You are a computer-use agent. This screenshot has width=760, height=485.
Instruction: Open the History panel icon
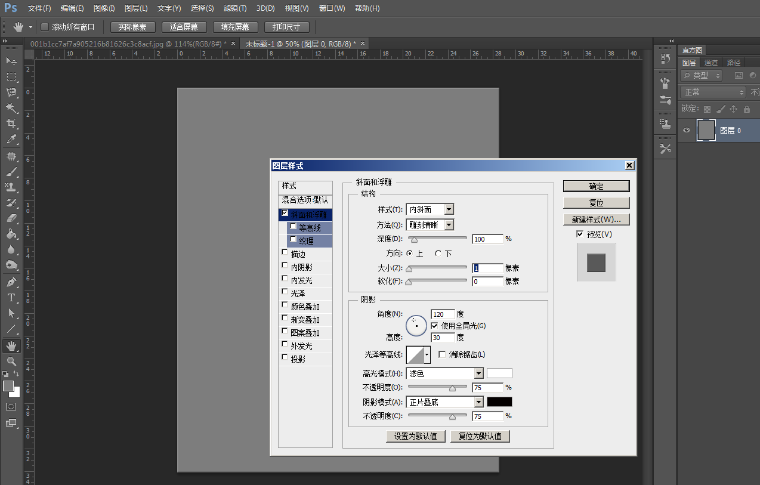point(665,59)
